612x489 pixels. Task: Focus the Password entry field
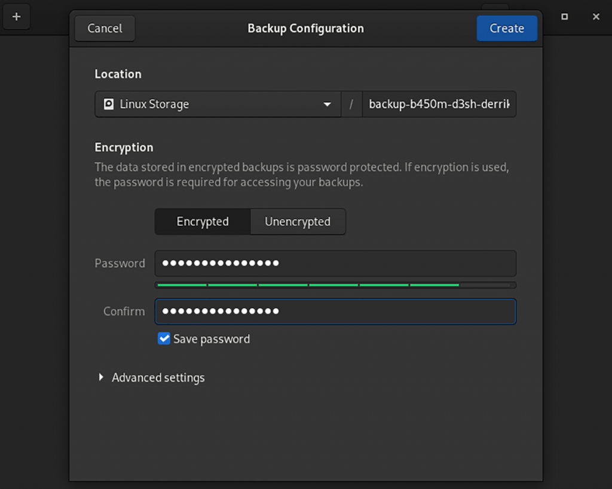(x=335, y=263)
